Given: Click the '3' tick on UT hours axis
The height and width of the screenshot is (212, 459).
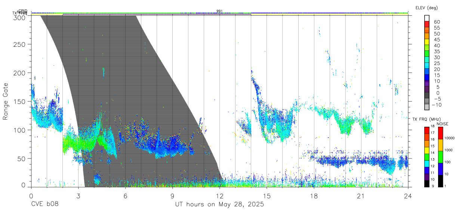Looking at the screenshot, I should (78, 196).
